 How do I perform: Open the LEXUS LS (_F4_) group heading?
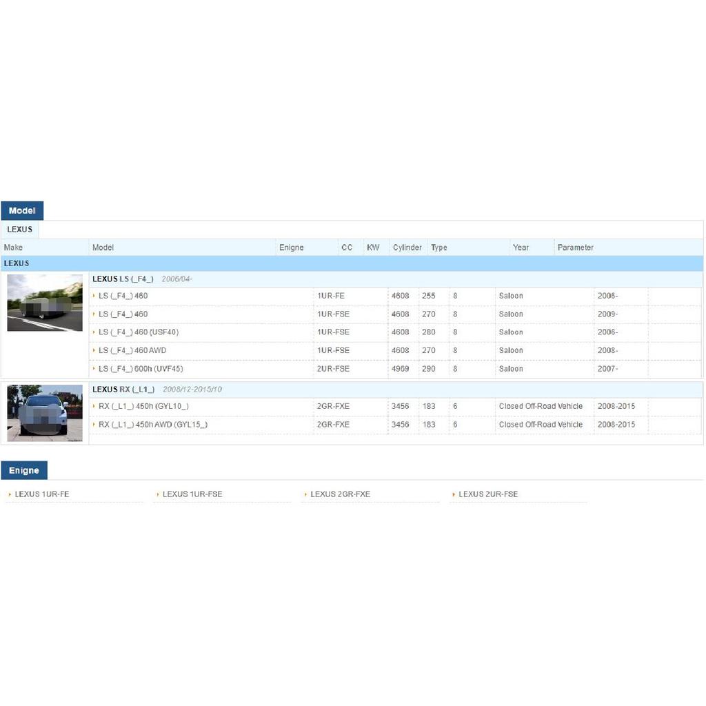pos(123,279)
